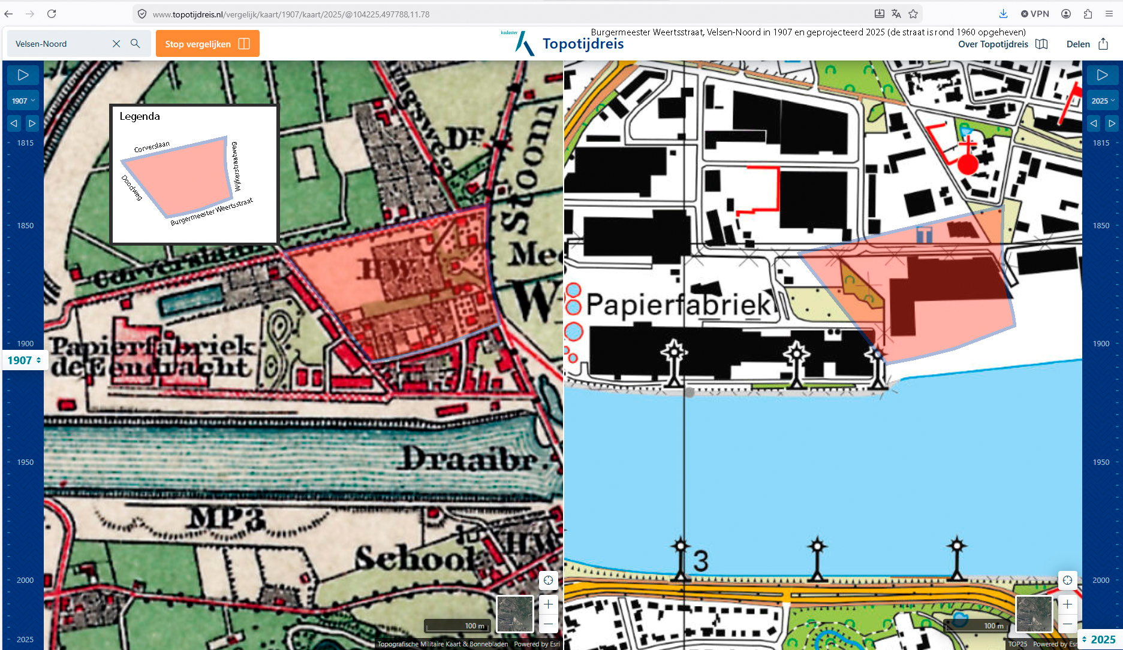
Task: Step left map to next year
Action: [x=32, y=123]
